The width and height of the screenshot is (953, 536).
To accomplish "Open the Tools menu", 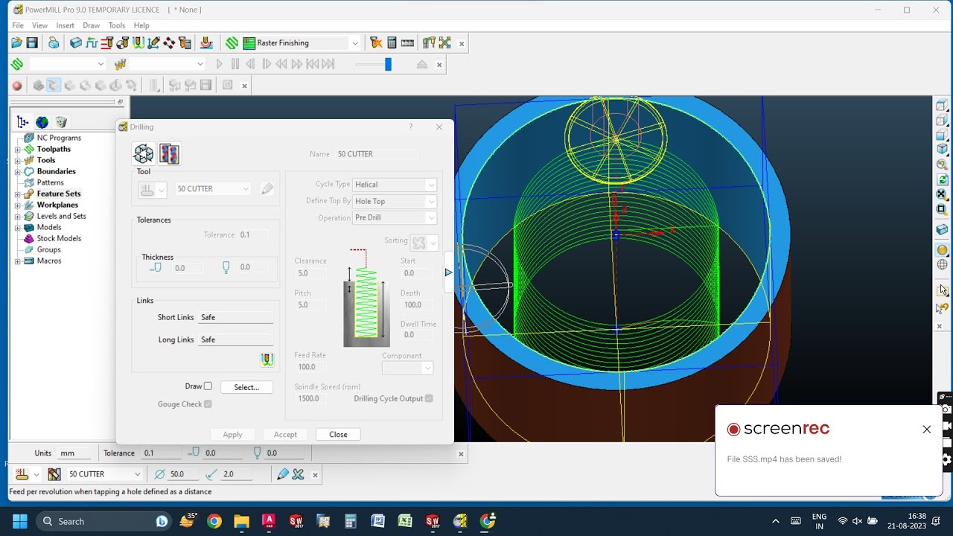I will click(x=117, y=25).
